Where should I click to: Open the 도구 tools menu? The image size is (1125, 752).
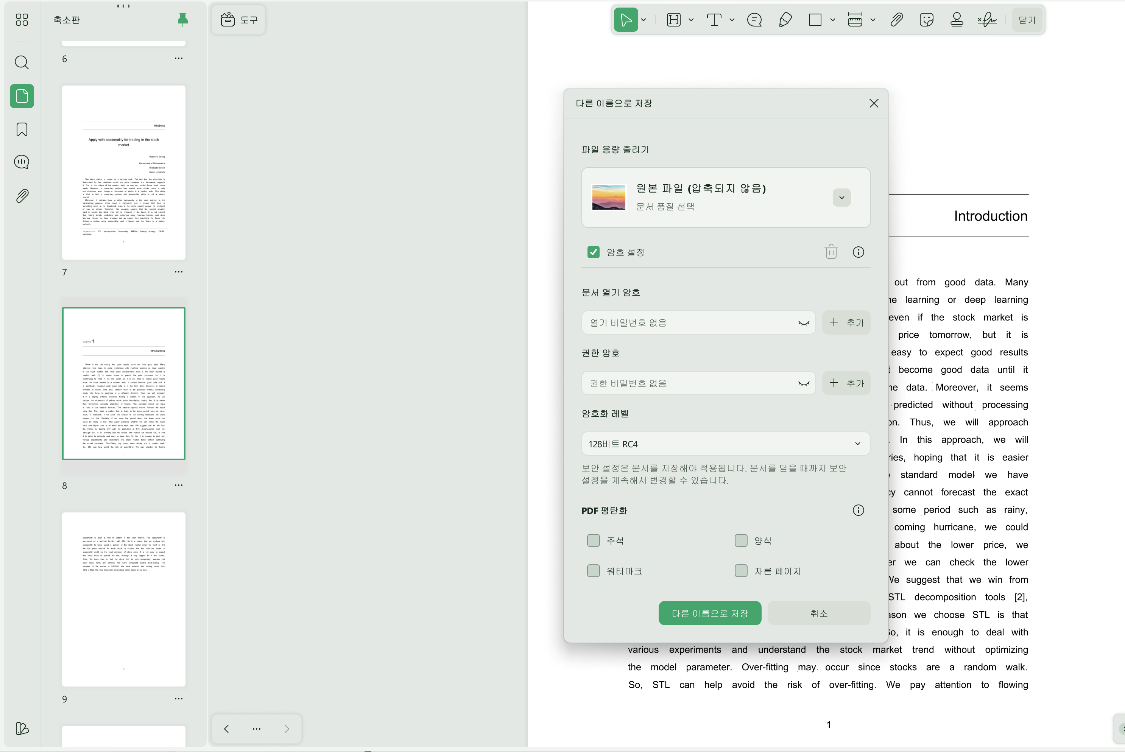click(239, 20)
